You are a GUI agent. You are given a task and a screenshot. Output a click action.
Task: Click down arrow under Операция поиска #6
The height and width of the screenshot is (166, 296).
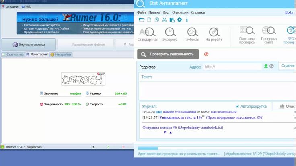click(165, 132)
